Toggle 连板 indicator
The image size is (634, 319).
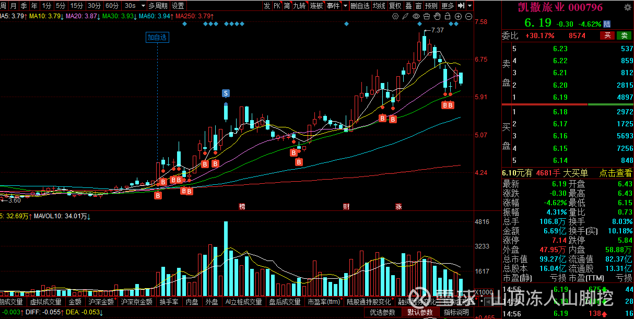(x=316, y=6)
